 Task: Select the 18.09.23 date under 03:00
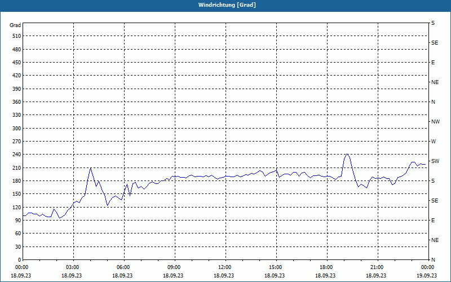tap(72, 275)
